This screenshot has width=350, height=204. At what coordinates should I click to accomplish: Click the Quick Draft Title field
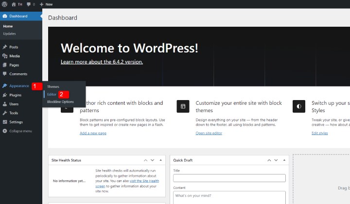(x=229, y=178)
